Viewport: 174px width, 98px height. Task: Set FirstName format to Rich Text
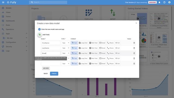(x=93, y=43)
